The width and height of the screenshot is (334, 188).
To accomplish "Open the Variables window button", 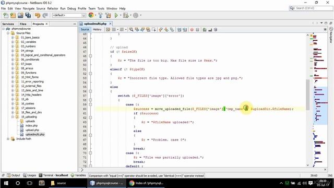I will [x=78, y=175].
